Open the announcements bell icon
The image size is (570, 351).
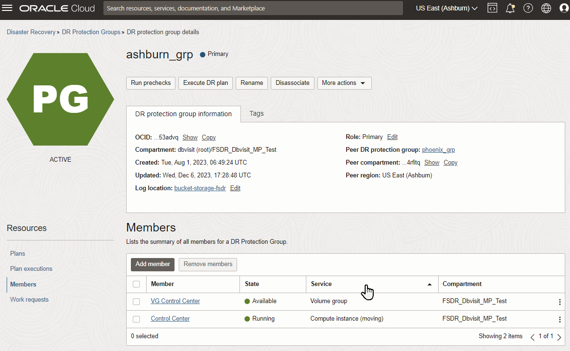click(510, 8)
